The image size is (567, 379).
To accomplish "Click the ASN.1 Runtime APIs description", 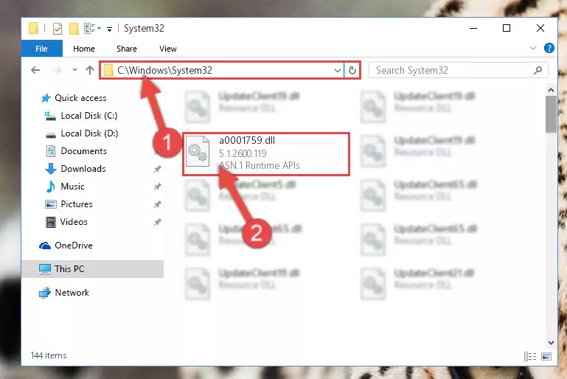I will pyautogui.click(x=260, y=165).
